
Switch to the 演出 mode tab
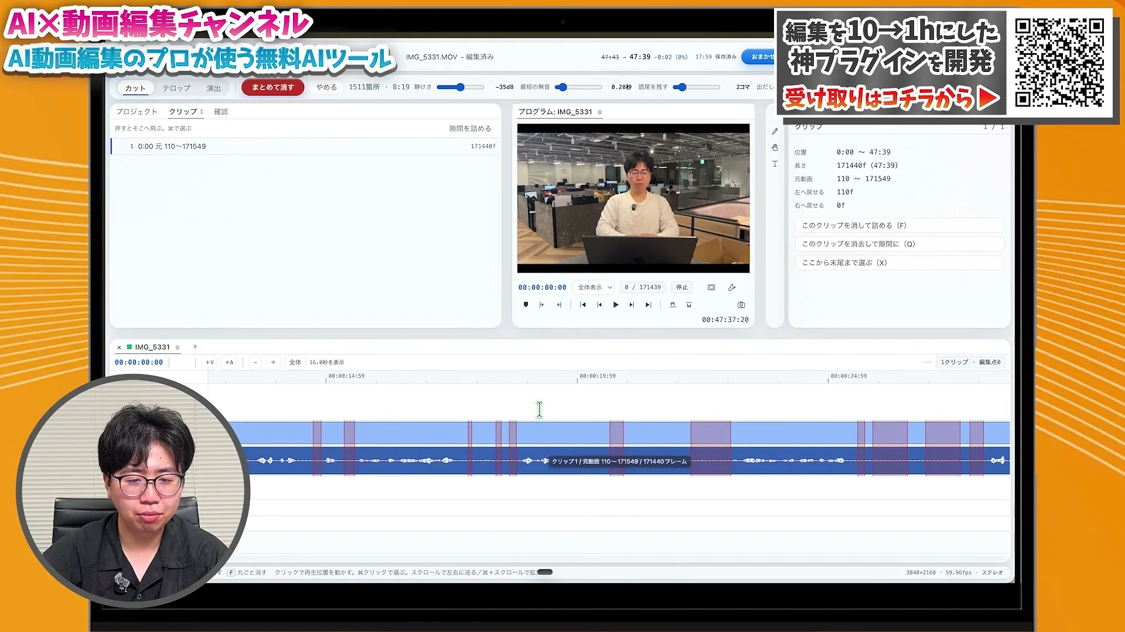(x=214, y=88)
